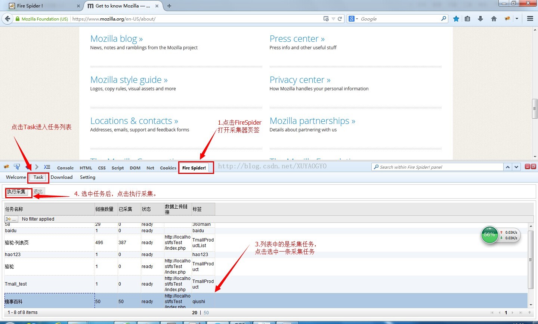The image size is (538, 324).
Task: Open the Mozilla partnerships link
Action: click(312, 121)
